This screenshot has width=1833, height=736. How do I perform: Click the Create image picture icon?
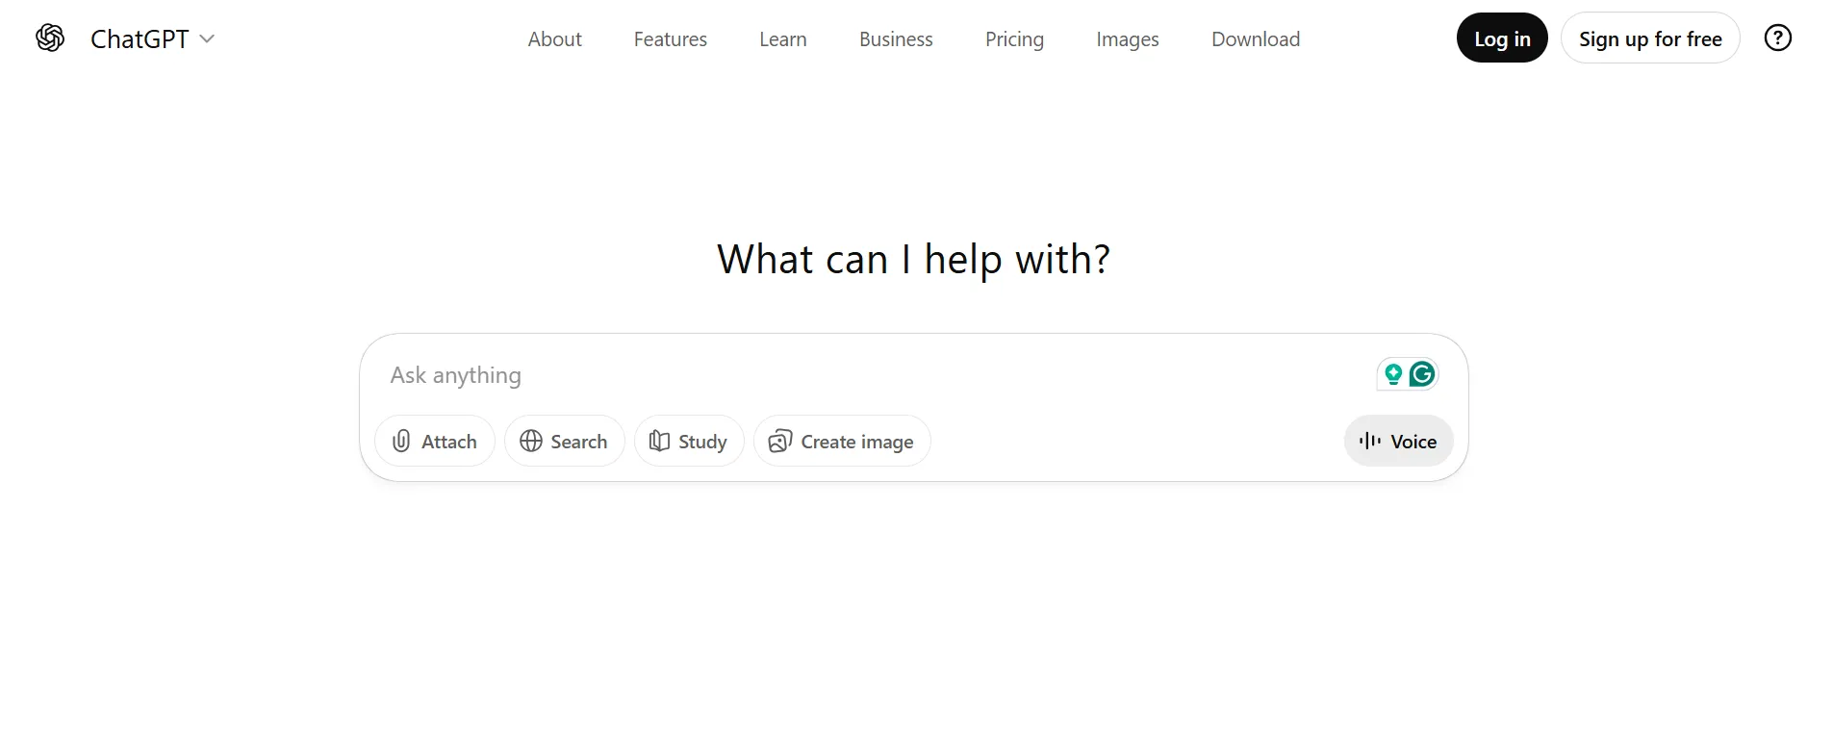tap(779, 442)
